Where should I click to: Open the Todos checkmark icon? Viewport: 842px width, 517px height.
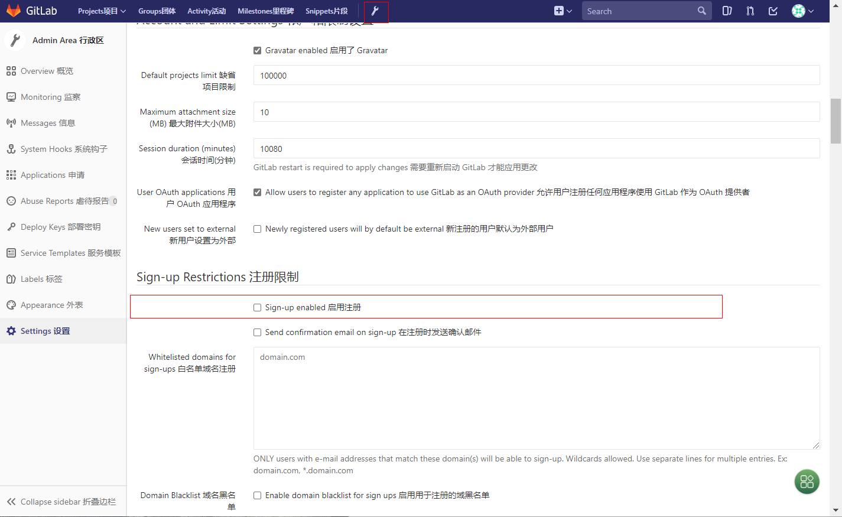[x=773, y=11]
